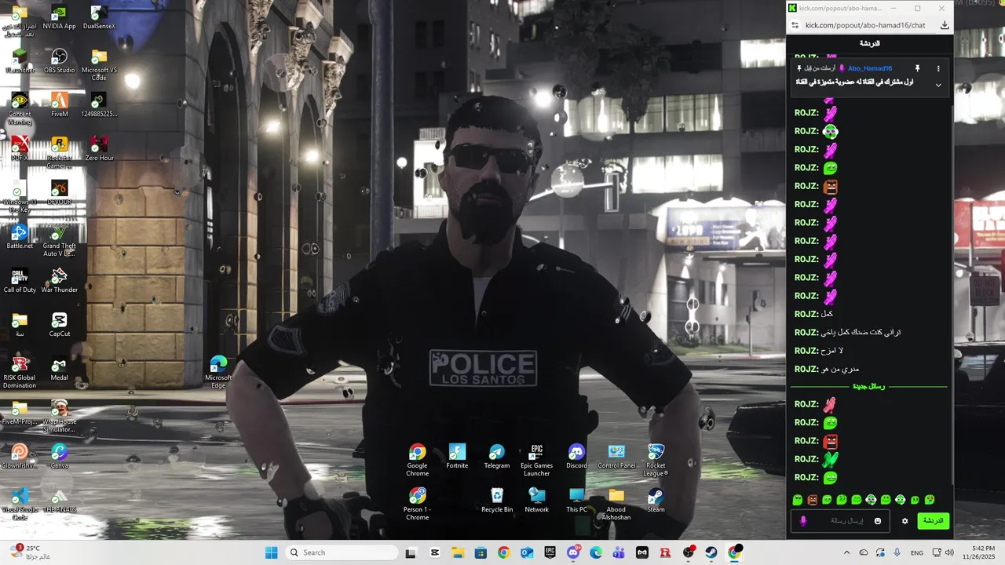1005x565 pixels.
Task: Switch ENG input language indicator
Action: 916,552
